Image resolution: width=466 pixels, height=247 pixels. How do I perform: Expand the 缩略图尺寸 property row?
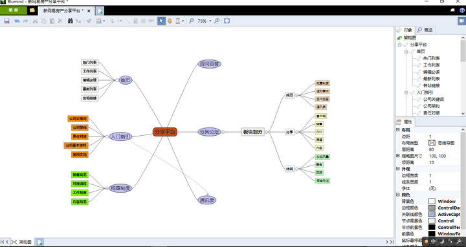click(x=398, y=156)
